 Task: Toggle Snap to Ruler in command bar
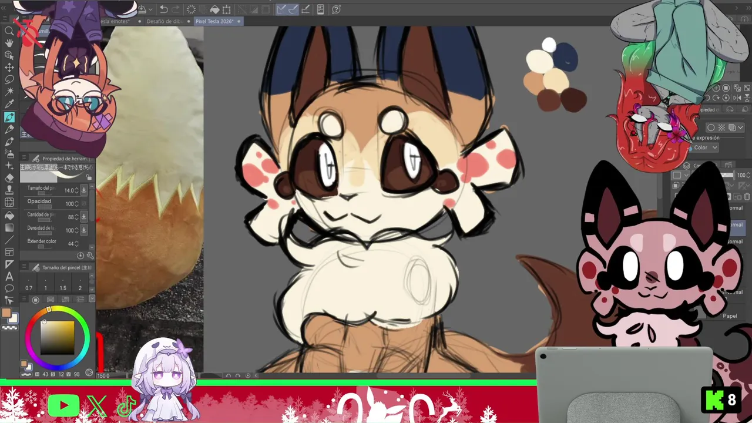coord(281,9)
